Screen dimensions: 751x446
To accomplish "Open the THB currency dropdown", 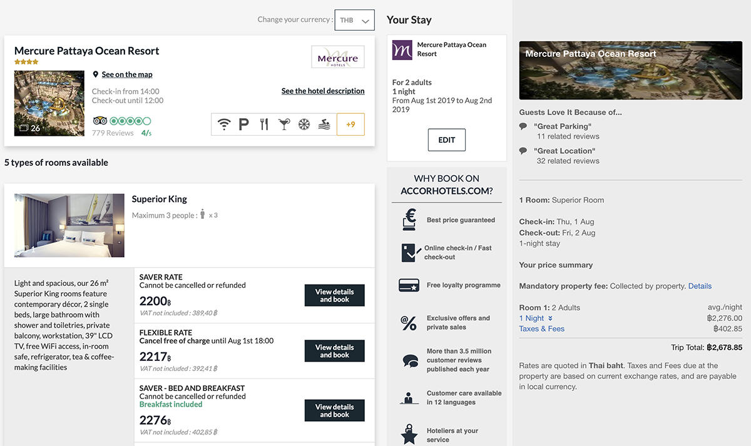I will coord(355,20).
